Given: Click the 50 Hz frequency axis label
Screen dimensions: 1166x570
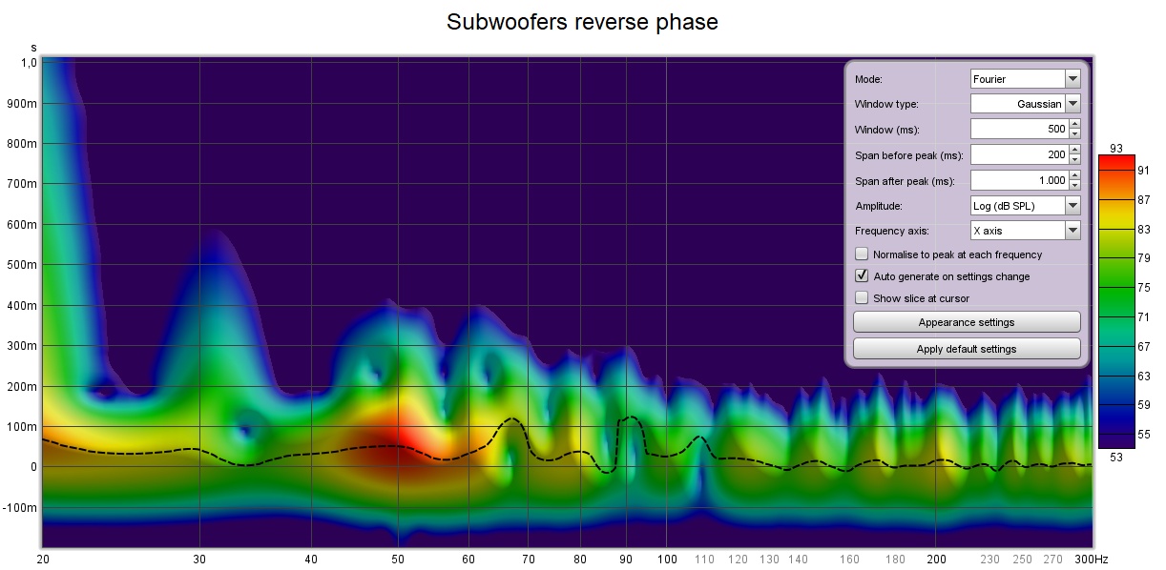Looking at the screenshot, I should (x=398, y=559).
